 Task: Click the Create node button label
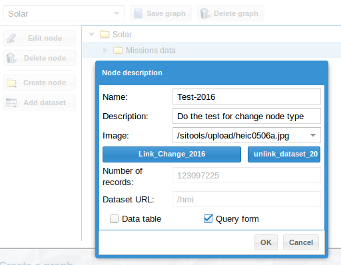tap(45, 83)
